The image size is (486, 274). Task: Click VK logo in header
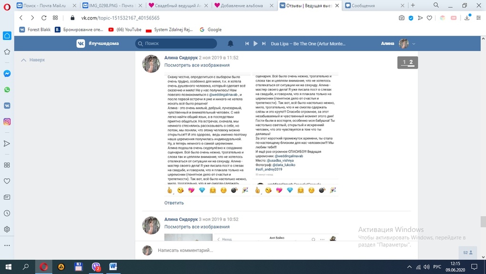pos(81,43)
